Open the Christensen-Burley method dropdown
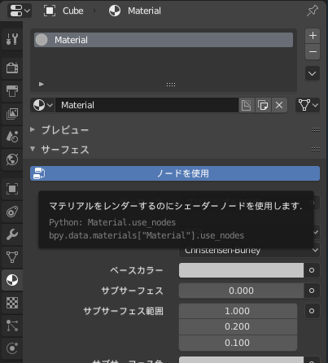This screenshot has height=363, width=328. [x=249, y=250]
